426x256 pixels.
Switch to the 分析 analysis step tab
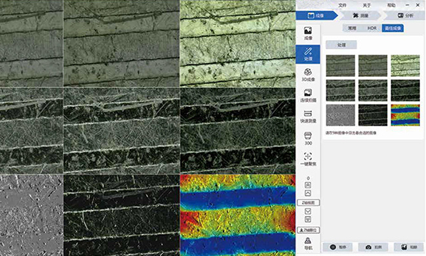pyautogui.click(x=405, y=16)
